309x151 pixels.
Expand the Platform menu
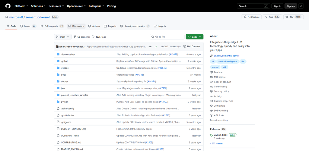(x=21, y=6)
